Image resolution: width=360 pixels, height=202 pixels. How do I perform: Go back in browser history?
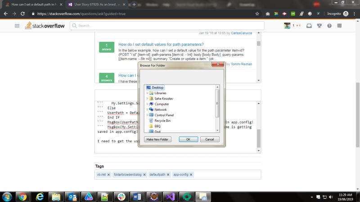(x=6, y=14)
